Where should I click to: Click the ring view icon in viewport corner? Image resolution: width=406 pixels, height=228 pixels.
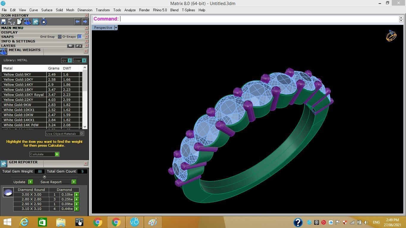coord(391,36)
